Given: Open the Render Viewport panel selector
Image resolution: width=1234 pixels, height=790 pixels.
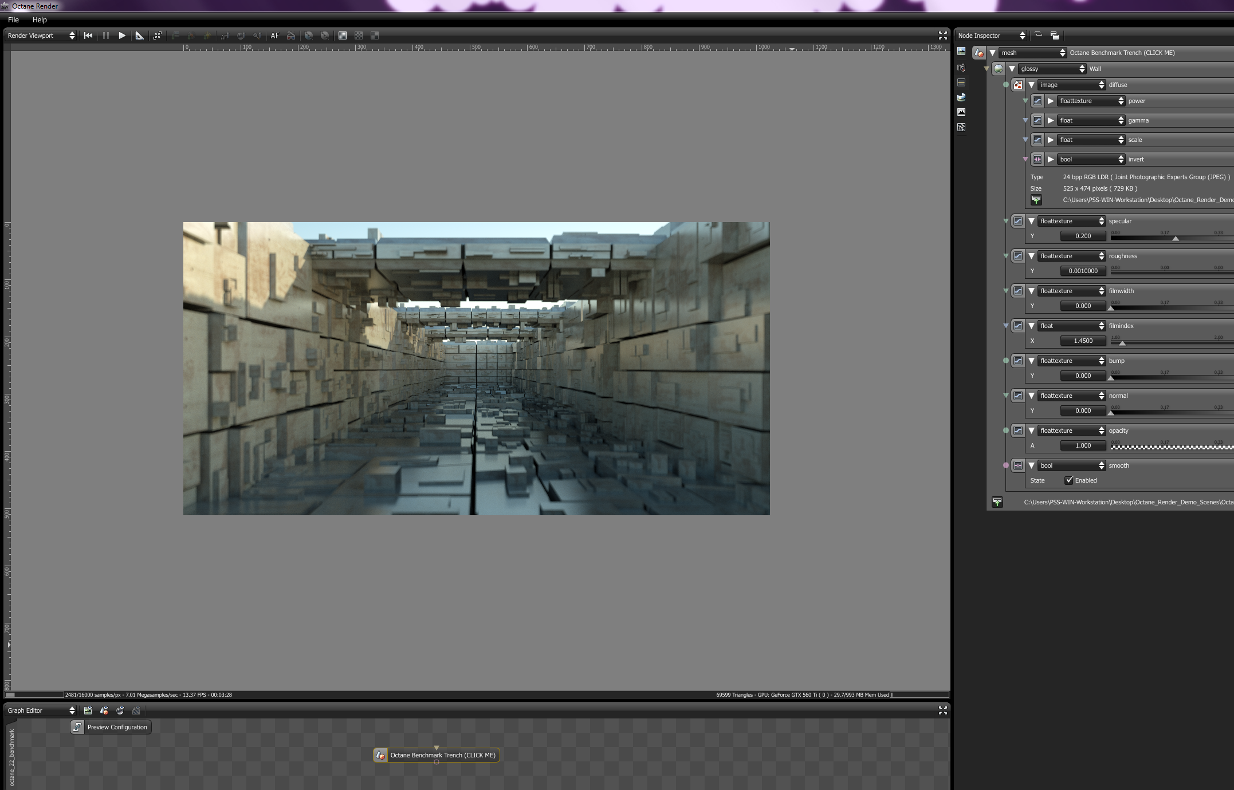Looking at the screenshot, I should click(41, 35).
